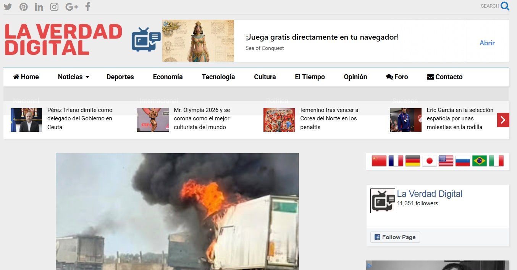Open the Deportes section
The image size is (517, 270).
pyautogui.click(x=120, y=77)
